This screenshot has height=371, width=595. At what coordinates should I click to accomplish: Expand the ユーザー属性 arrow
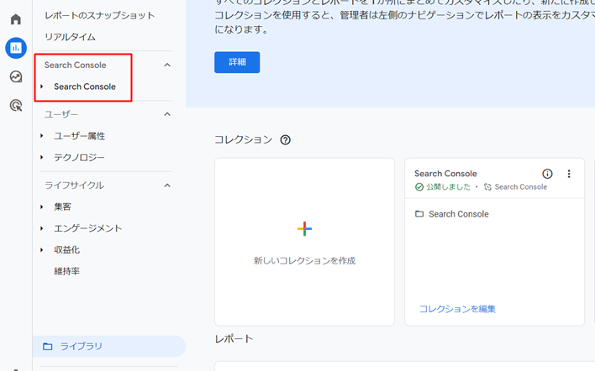(42, 136)
